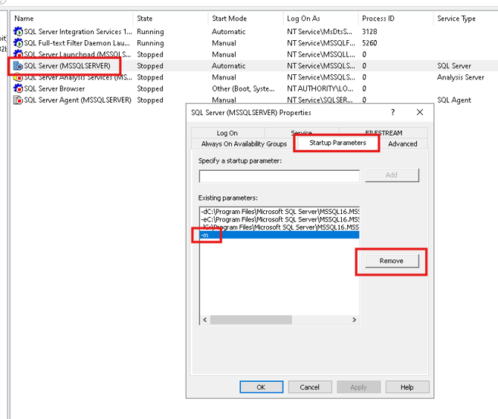
Task: Click the Help button
Action: (407, 387)
